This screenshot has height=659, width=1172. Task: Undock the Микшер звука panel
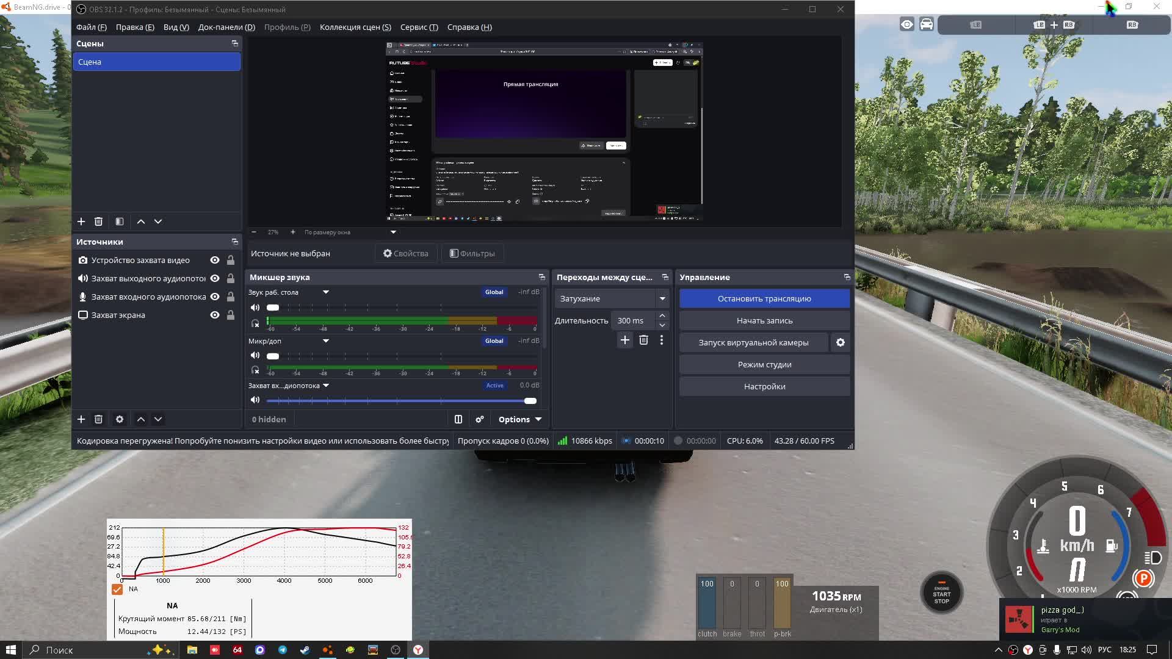tap(542, 277)
